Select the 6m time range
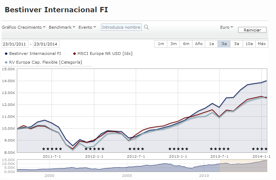 coord(186,44)
